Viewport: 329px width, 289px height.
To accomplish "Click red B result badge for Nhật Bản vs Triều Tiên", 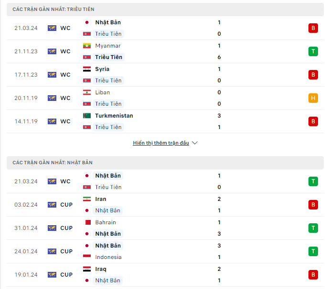I will pos(313,28).
